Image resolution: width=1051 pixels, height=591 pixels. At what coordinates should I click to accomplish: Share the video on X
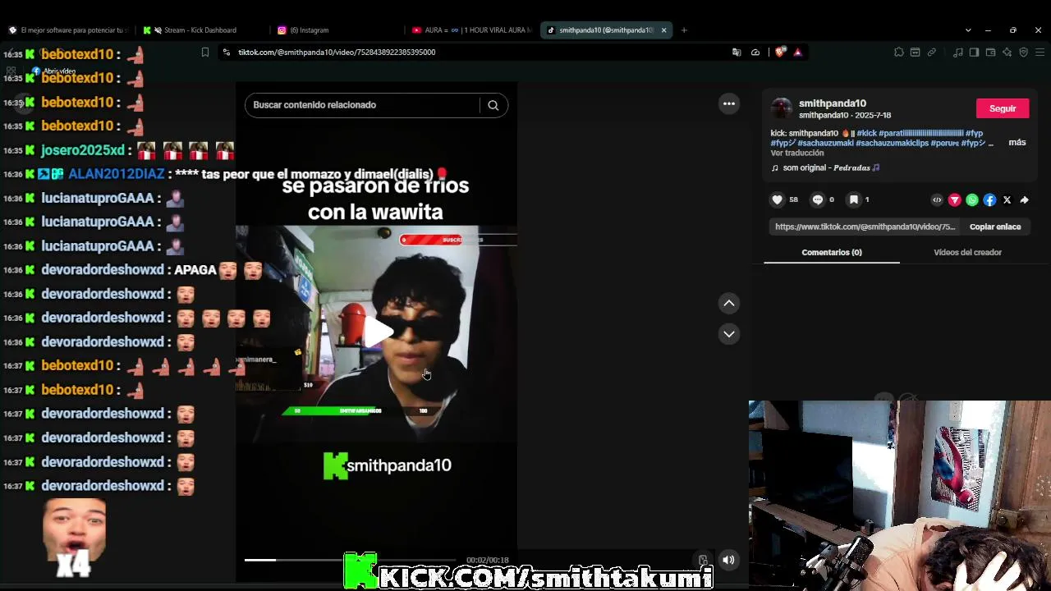1007,199
